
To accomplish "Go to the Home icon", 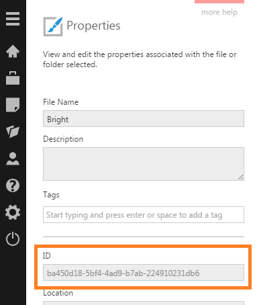I will point(13,52).
